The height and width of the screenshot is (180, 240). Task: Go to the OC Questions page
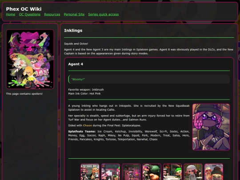(29, 14)
